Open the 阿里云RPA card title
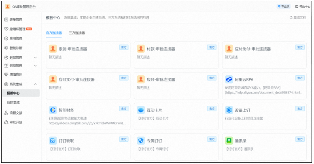Viewport: 314px width, 164px height. coord(244,80)
